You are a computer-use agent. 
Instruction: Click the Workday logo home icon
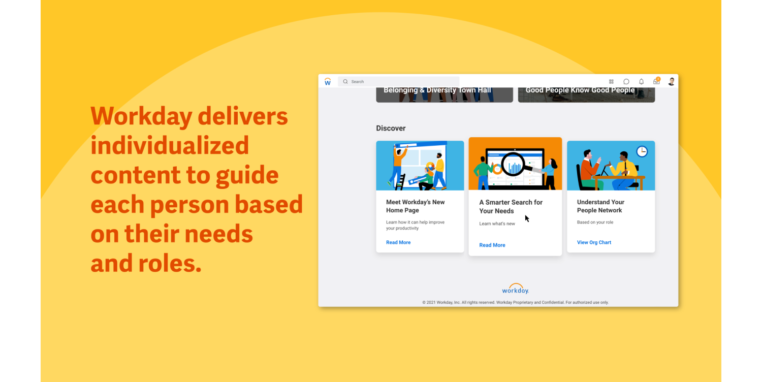328,81
